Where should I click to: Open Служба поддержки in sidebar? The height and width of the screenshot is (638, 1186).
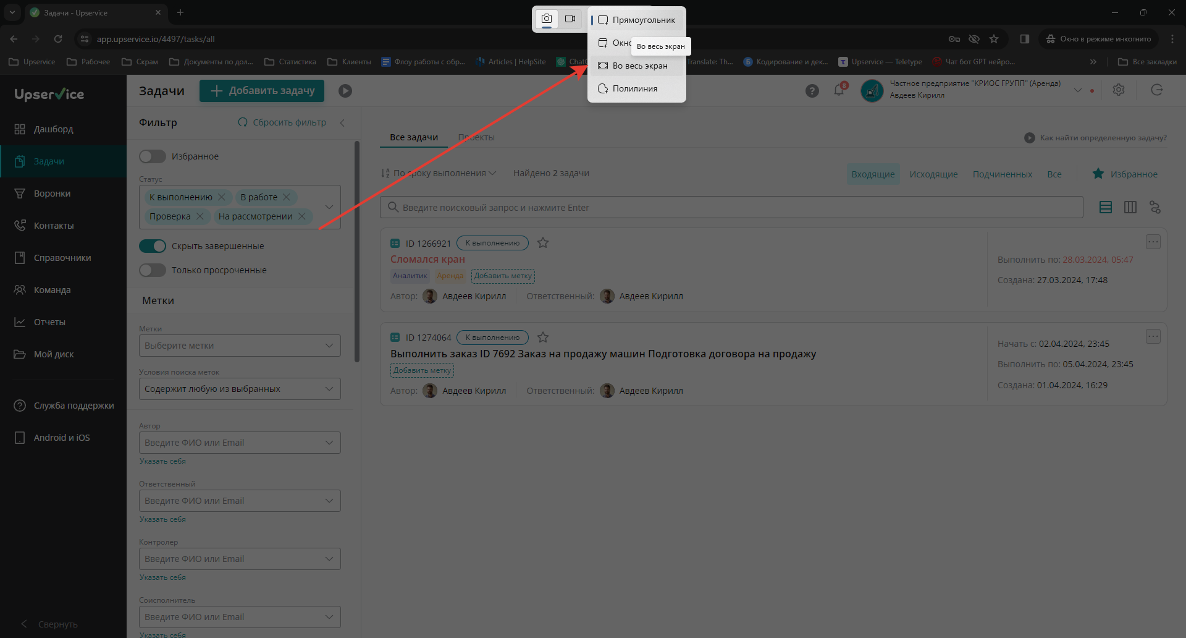tap(63, 406)
